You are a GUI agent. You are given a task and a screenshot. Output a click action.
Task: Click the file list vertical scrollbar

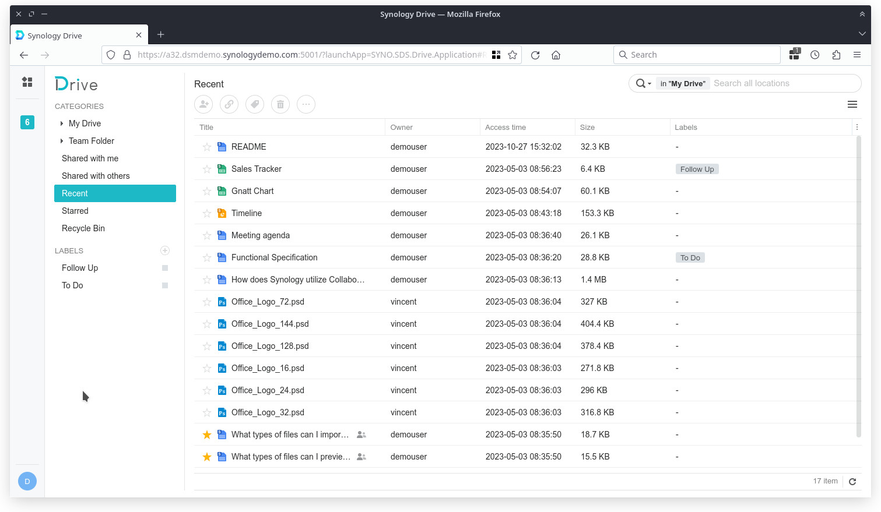click(858, 287)
